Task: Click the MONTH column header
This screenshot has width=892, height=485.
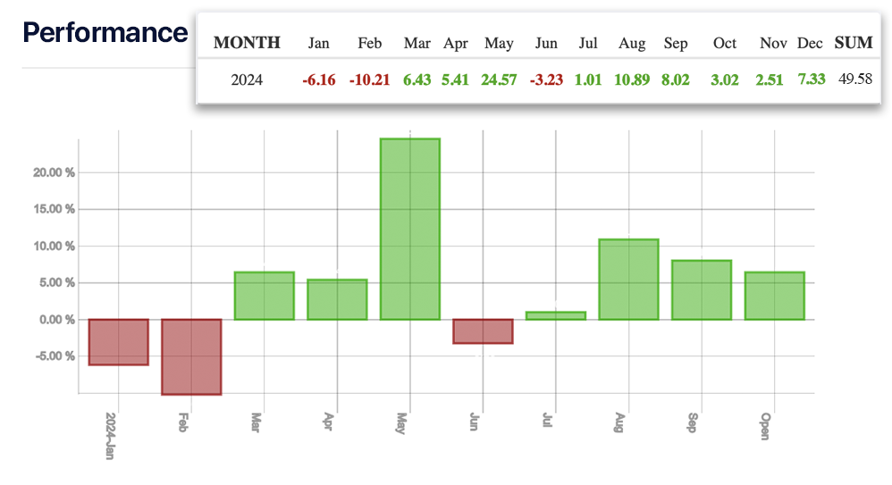Action: (x=247, y=43)
